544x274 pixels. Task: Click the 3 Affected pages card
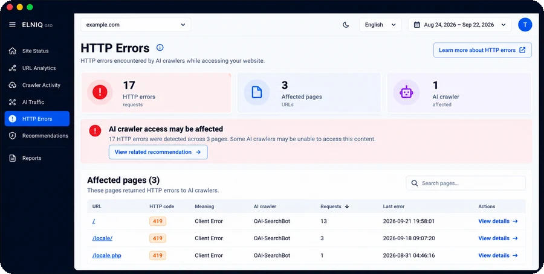pos(309,92)
